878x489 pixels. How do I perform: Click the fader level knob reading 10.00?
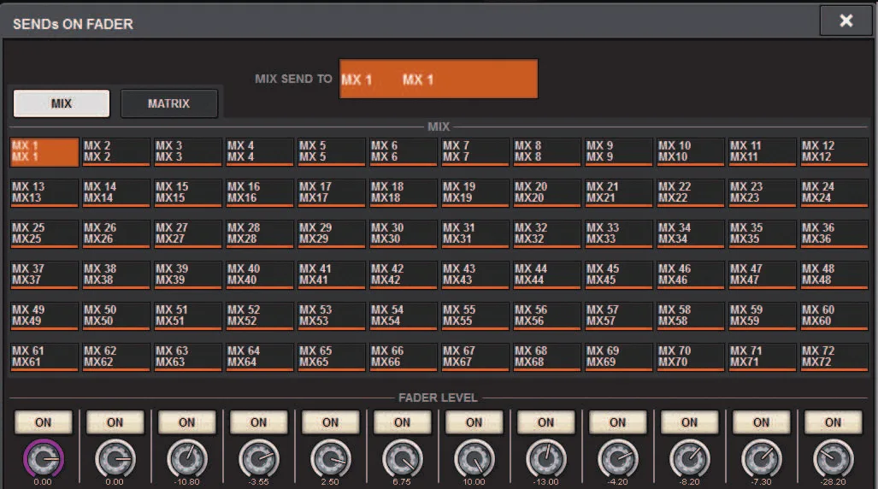474,459
